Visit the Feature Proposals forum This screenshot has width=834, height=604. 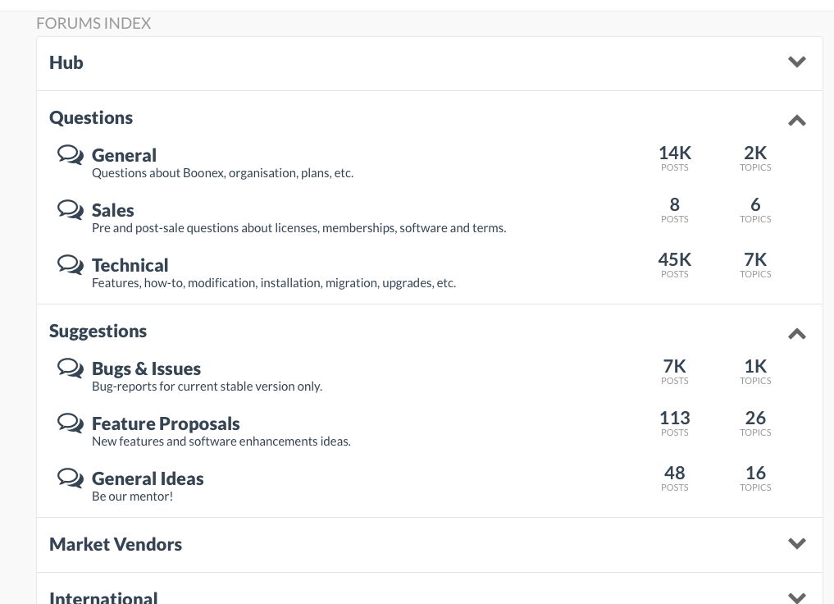pos(166,423)
